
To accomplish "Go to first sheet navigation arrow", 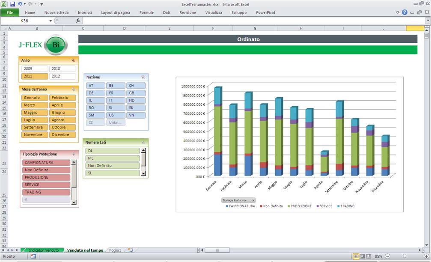I will click(3, 250).
